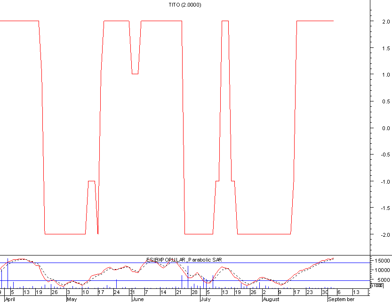Click date 24 on the time axis
Viewport: 392px width, 302px height.
pos(117,292)
